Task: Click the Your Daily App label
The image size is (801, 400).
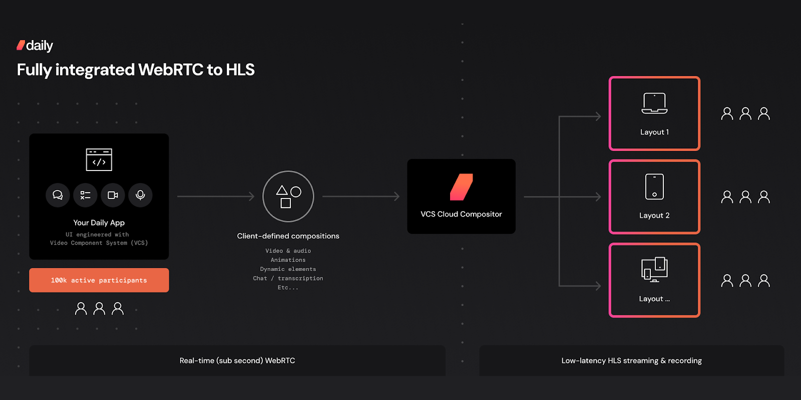Action: [99, 222]
